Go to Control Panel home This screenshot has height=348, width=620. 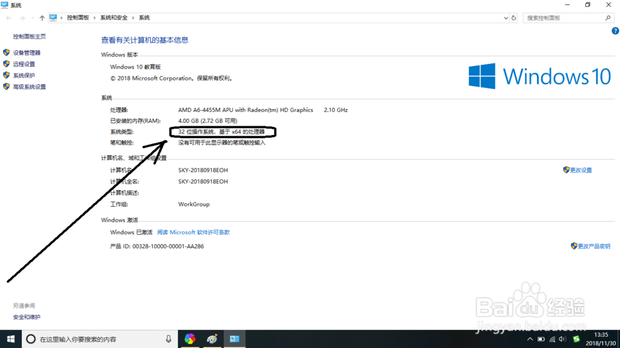[x=29, y=37]
